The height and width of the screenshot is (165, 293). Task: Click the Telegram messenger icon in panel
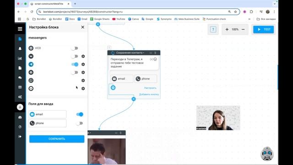click(x=31, y=64)
